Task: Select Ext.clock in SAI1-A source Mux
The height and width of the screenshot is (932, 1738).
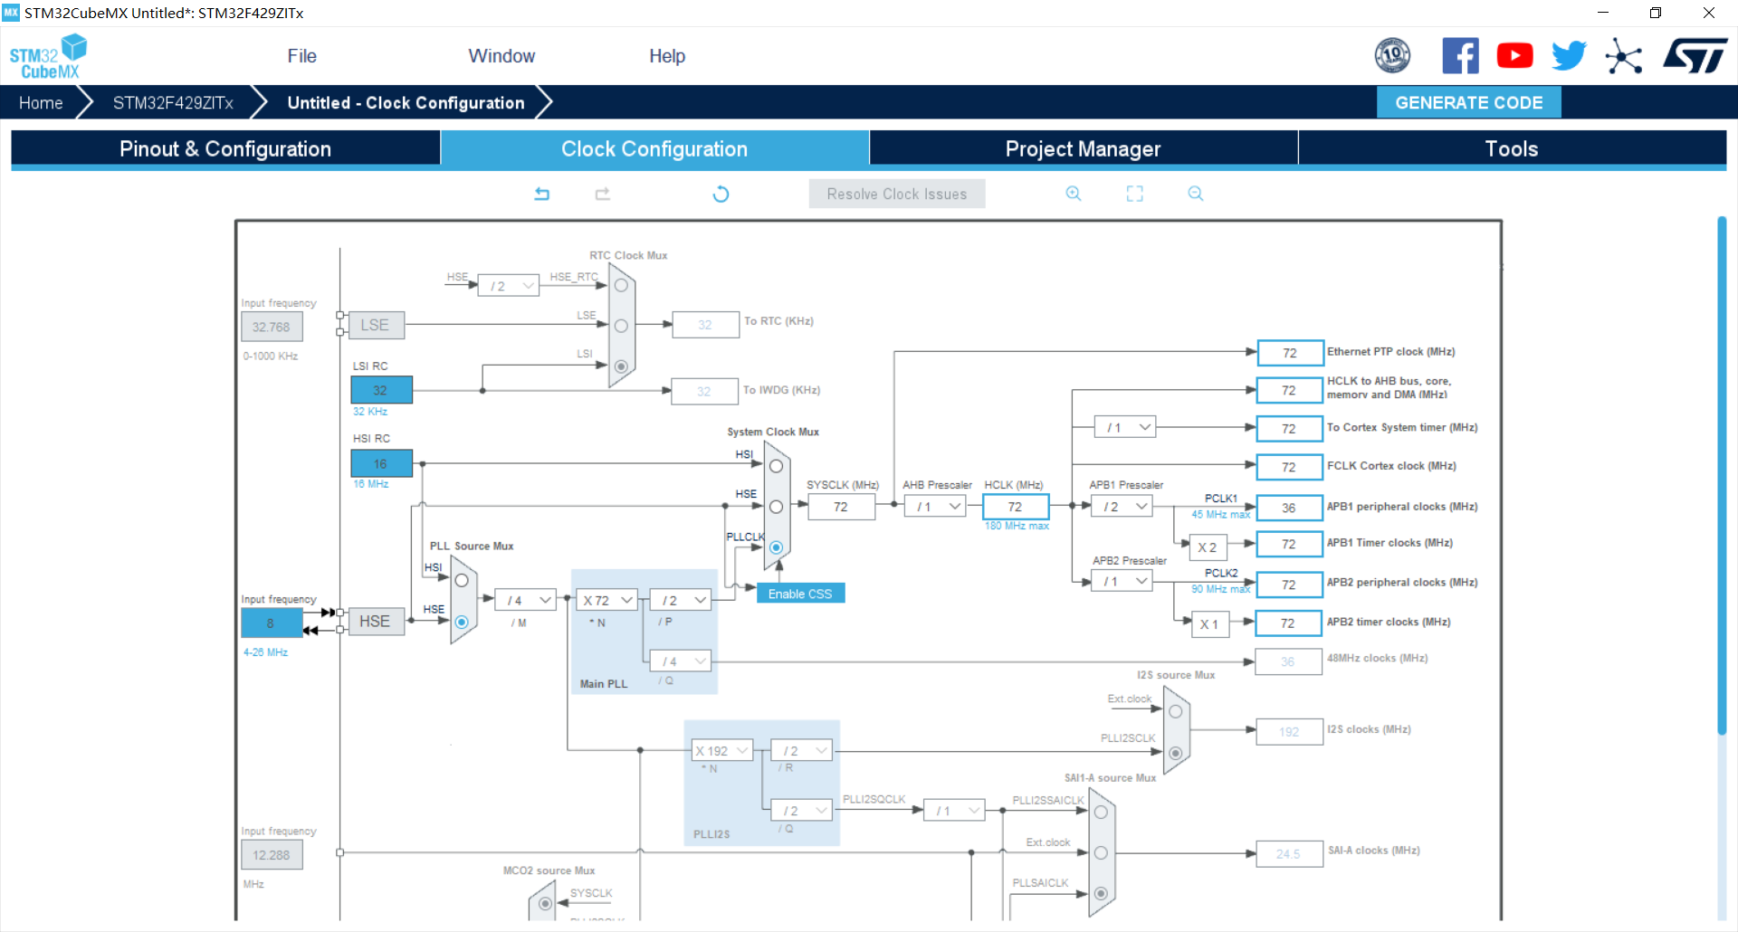Action: click(1101, 852)
